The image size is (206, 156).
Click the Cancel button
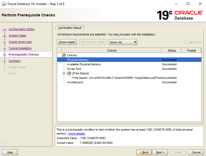point(196,152)
